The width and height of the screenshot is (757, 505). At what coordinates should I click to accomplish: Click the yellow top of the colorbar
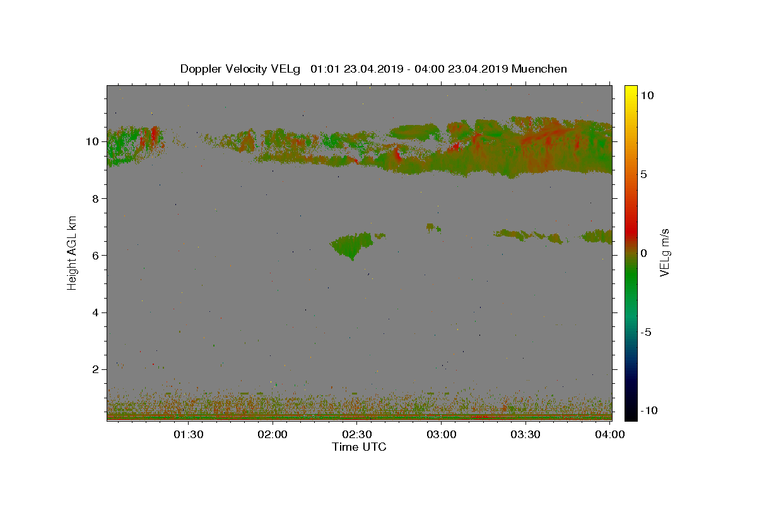pos(631,92)
